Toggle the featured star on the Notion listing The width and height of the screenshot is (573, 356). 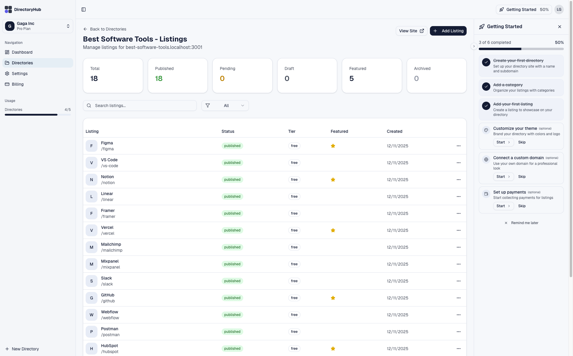333,180
